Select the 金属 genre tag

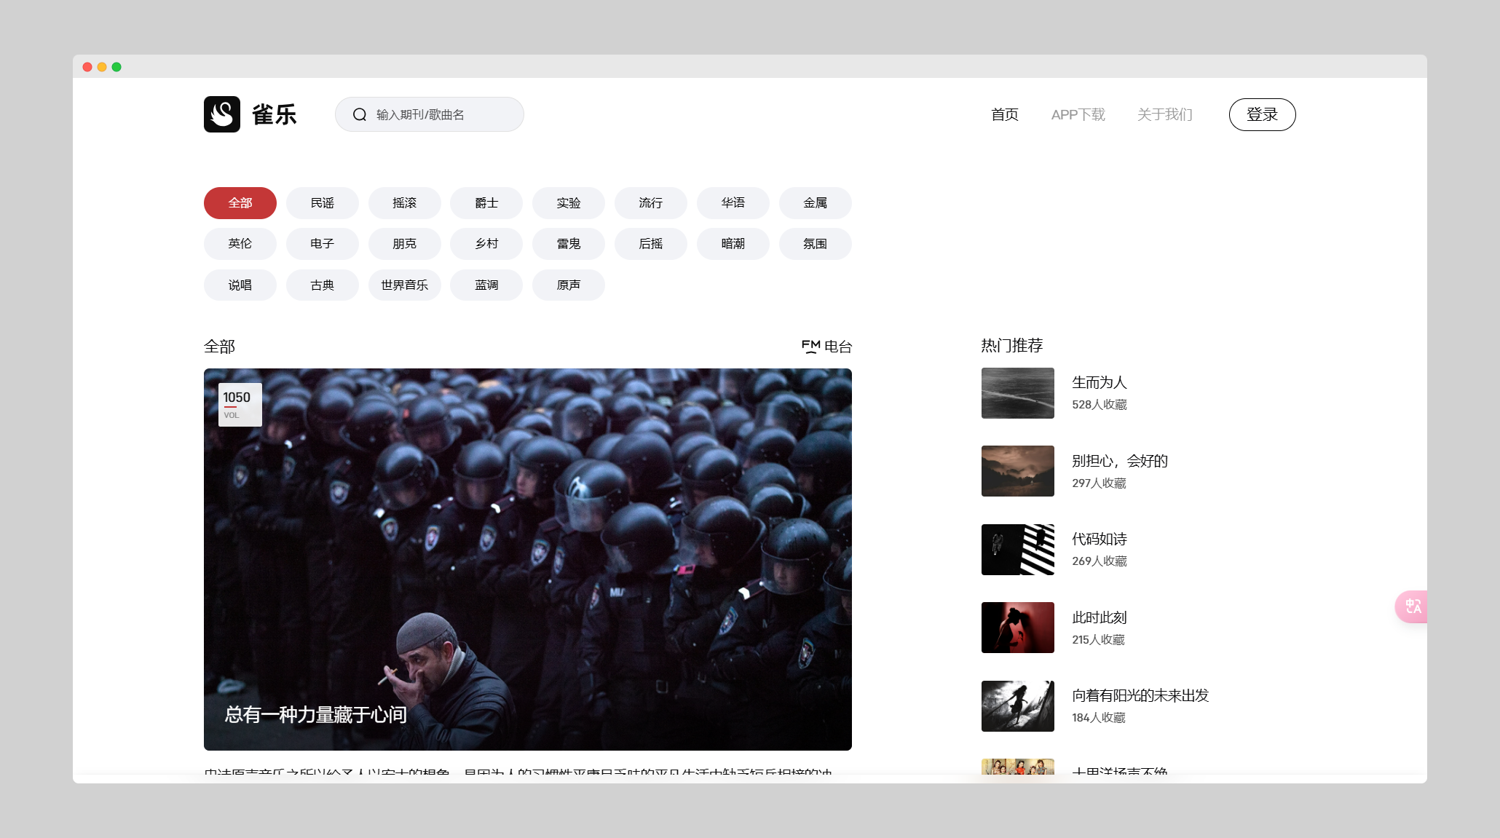tap(816, 203)
